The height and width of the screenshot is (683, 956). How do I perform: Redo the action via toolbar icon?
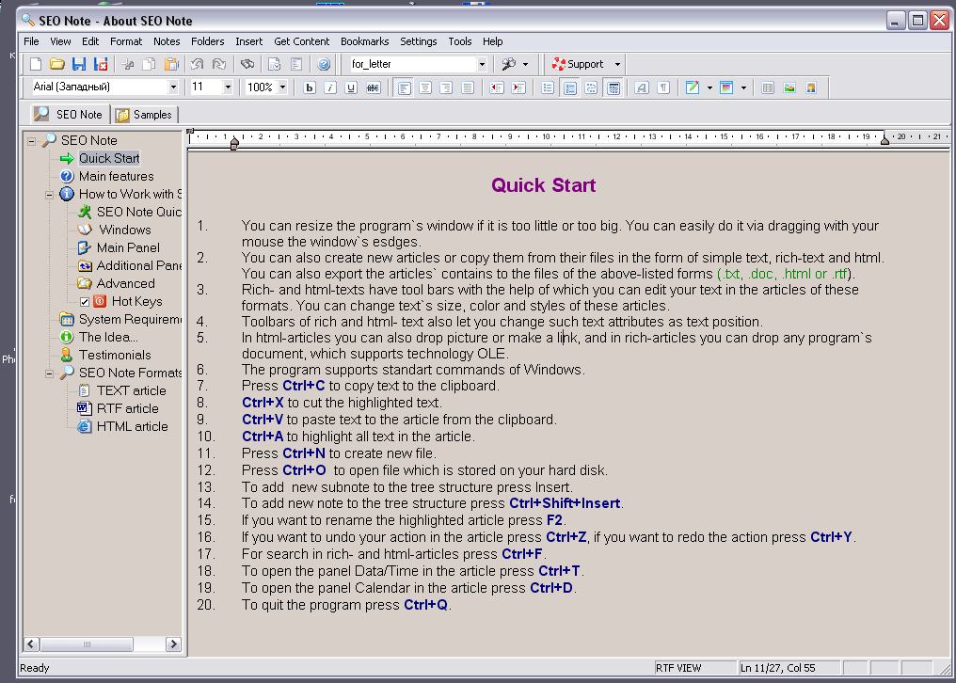[x=218, y=64]
